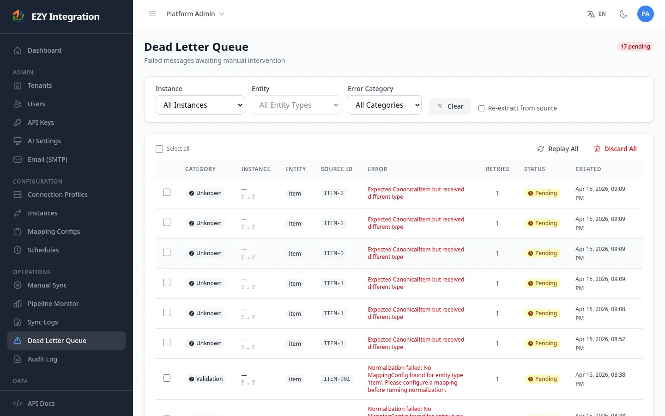The image size is (665, 416).
Task: Open the All Instances dropdown
Action: click(x=200, y=105)
